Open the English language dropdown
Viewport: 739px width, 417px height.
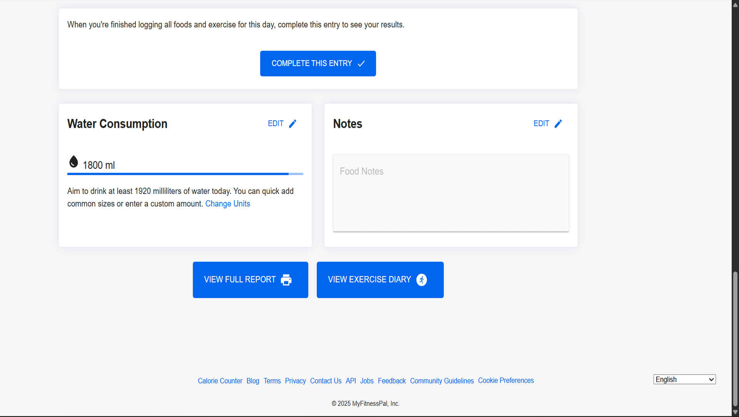tap(684, 379)
